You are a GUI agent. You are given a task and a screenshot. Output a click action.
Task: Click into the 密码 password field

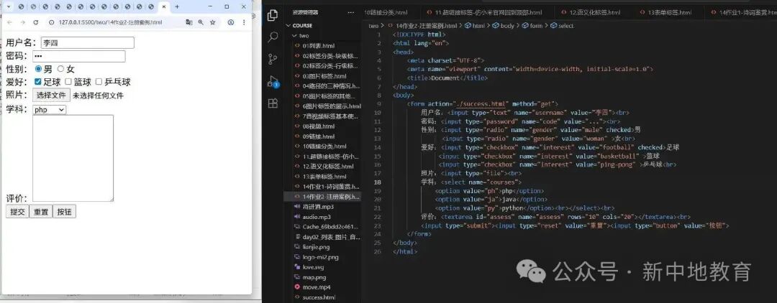(x=79, y=56)
